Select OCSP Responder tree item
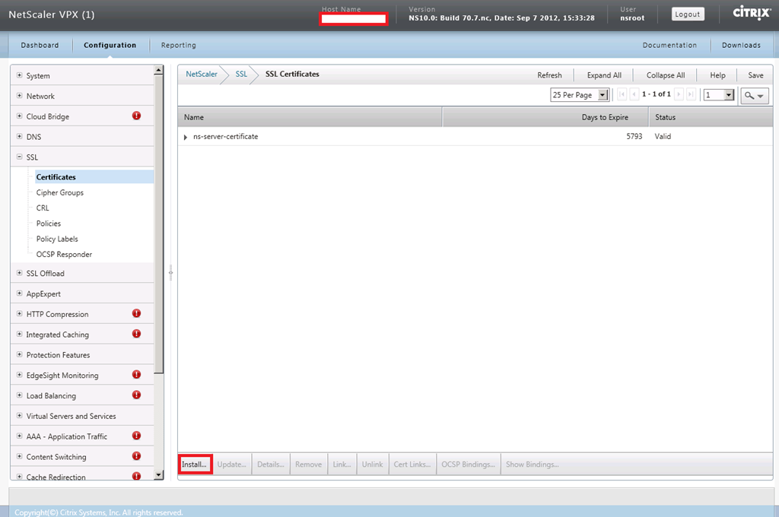 pyautogui.click(x=64, y=254)
